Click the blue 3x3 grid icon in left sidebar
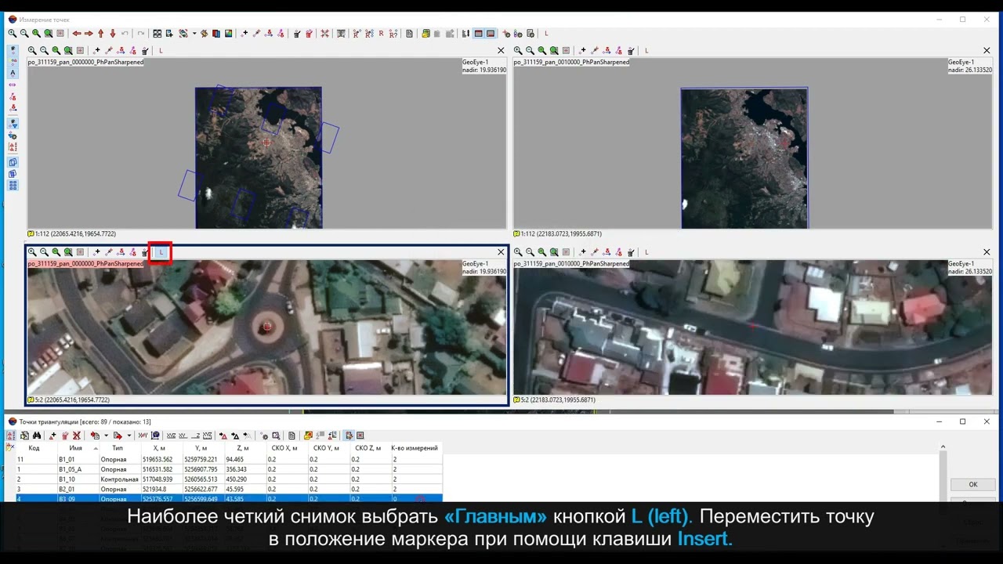The width and height of the screenshot is (1003, 564). (13, 186)
